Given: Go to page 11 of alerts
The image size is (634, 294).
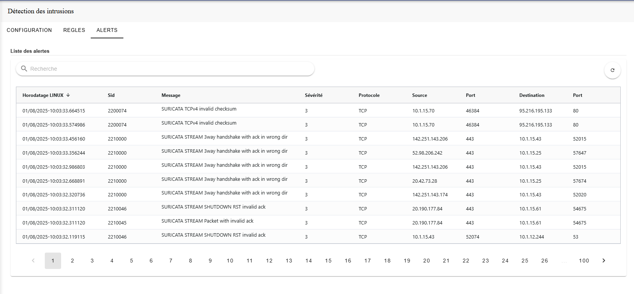Looking at the screenshot, I should click(x=249, y=261).
